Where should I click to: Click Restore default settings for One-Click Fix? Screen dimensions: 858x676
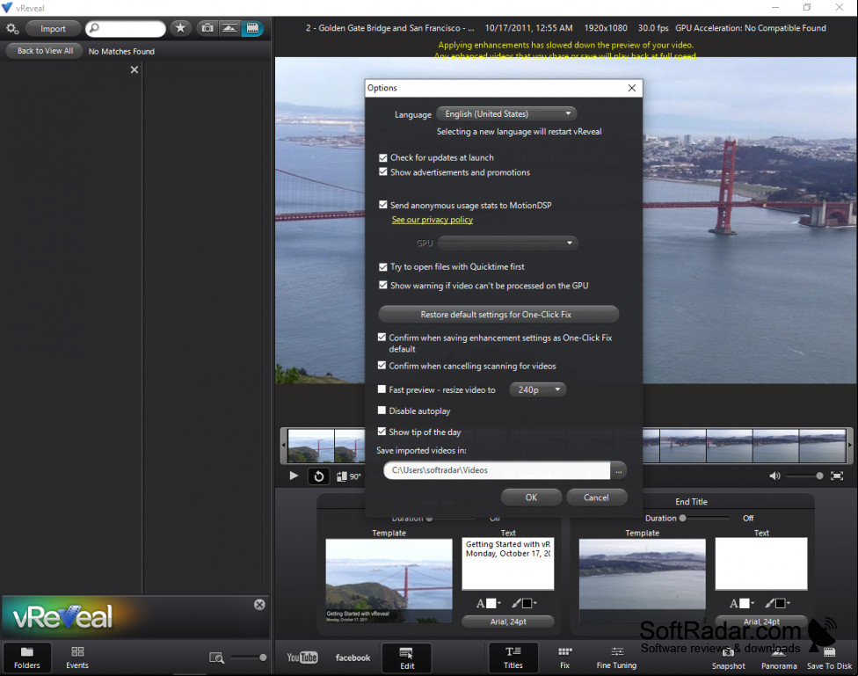(x=498, y=315)
